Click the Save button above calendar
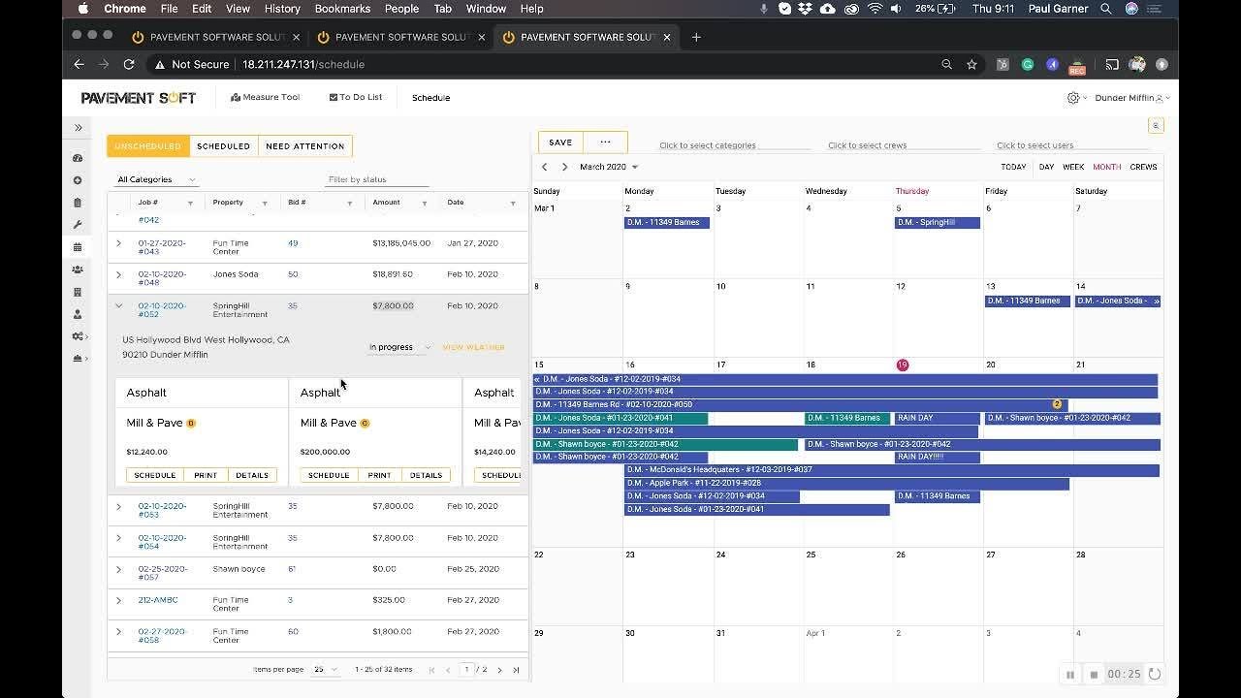 (560, 143)
